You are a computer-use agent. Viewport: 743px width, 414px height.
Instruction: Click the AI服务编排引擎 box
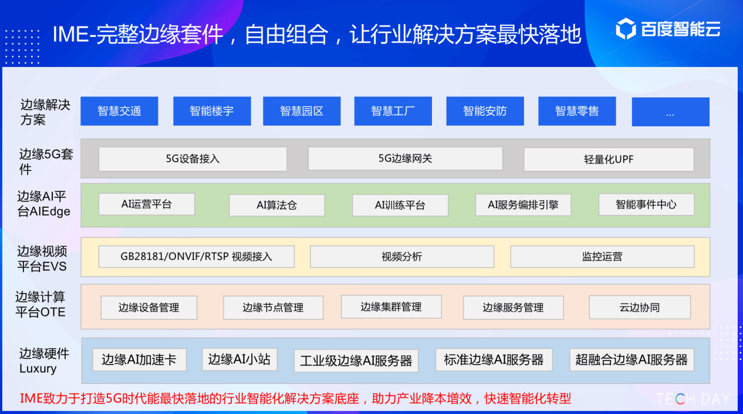(524, 205)
